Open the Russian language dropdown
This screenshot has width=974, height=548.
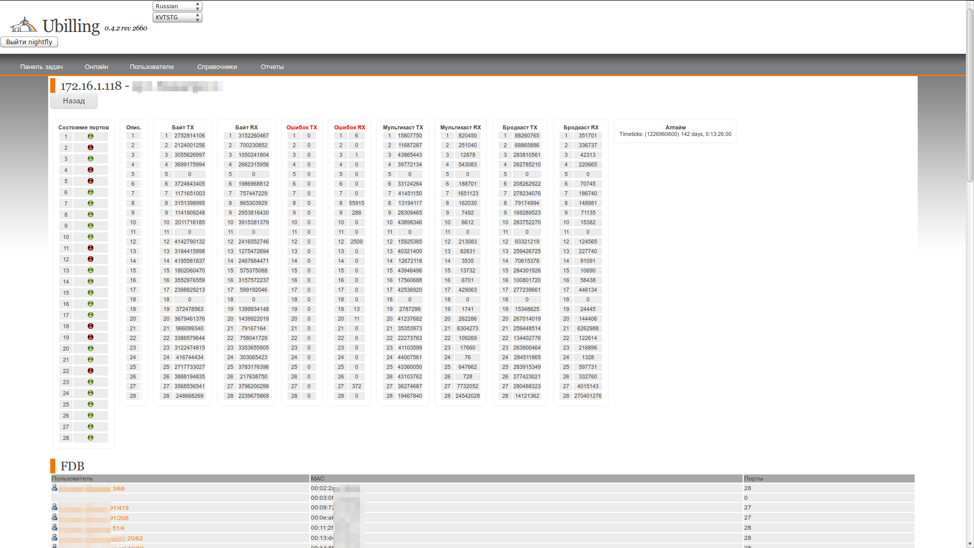[177, 6]
